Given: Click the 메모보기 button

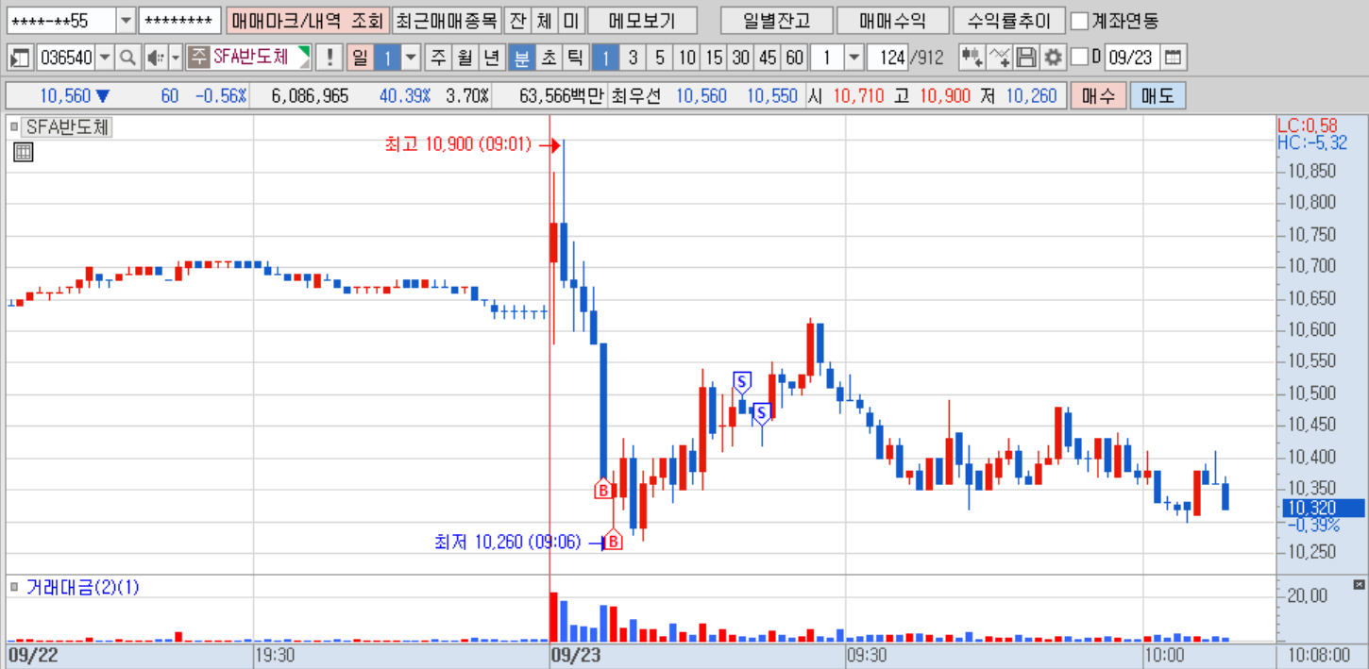Looking at the screenshot, I should coord(642,20).
